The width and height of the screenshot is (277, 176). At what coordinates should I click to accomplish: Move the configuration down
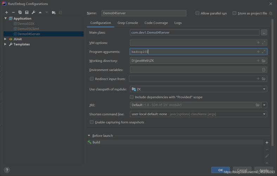[47, 12]
